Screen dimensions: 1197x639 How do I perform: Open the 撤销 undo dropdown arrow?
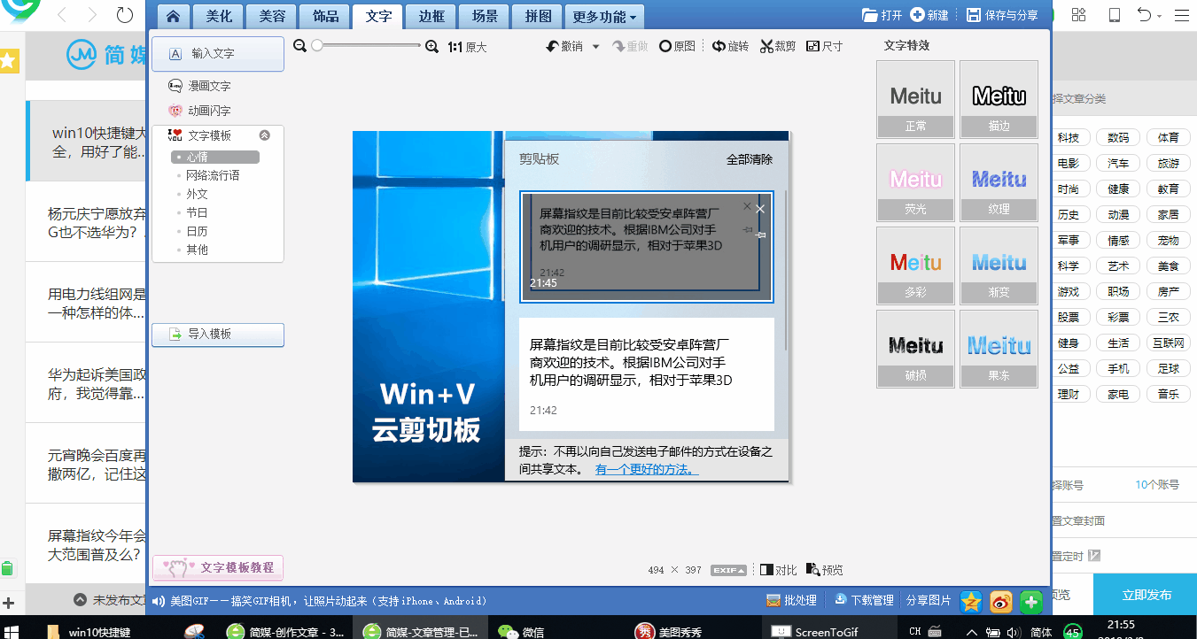[x=595, y=45]
